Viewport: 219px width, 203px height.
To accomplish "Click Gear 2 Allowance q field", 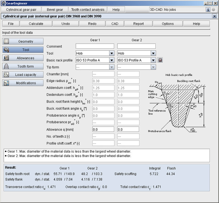I will click(128, 130).
